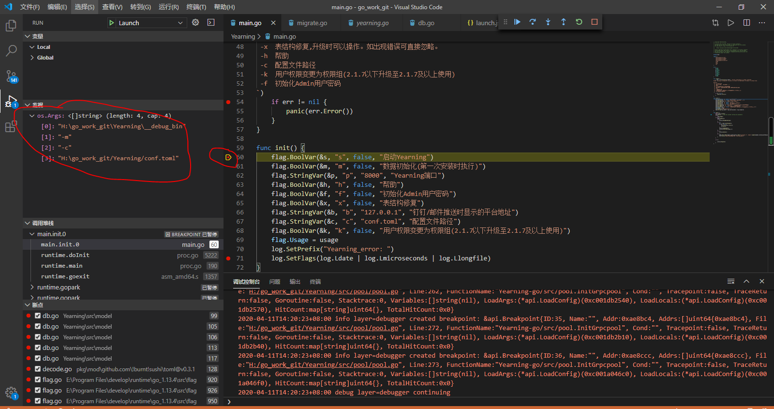The height and width of the screenshot is (409, 774).
Task: Click Step Over in debug toolbar
Action: coord(533,22)
